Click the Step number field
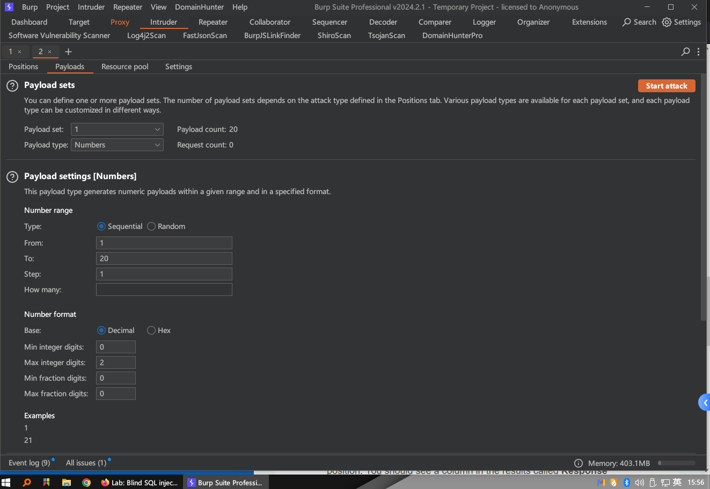 point(164,274)
